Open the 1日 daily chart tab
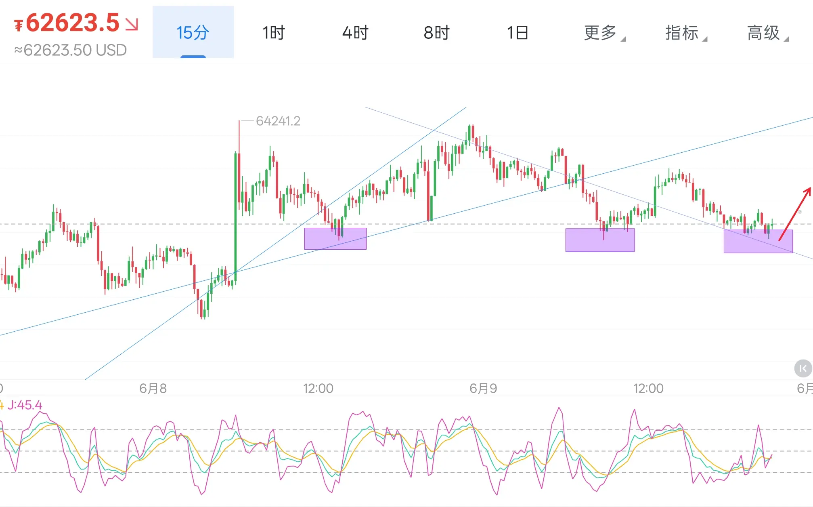 pyautogui.click(x=518, y=32)
